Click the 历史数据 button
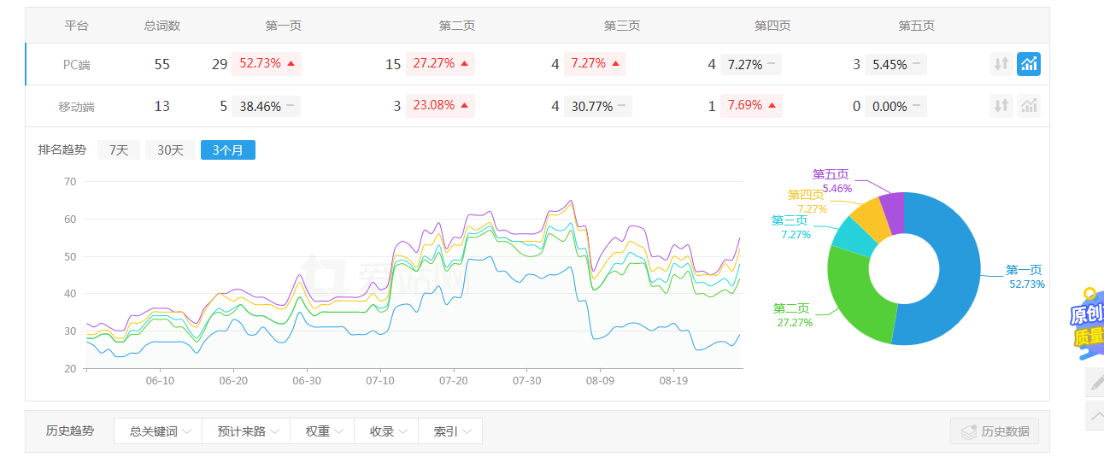This screenshot has height=457, width=1104. click(x=995, y=431)
